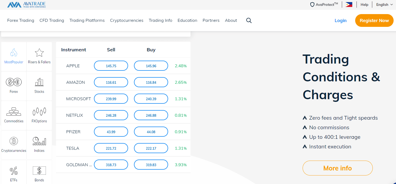Open the Risers & Fallers star icon
The image size is (396, 184).
pos(39,53)
